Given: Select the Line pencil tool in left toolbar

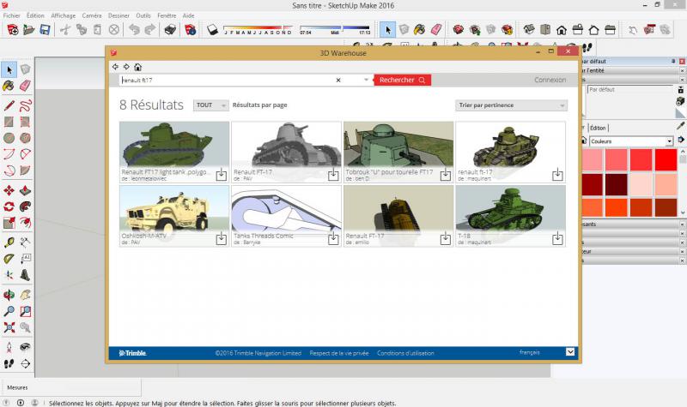Looking at the screenshot, I should click(x=9, y=105).
